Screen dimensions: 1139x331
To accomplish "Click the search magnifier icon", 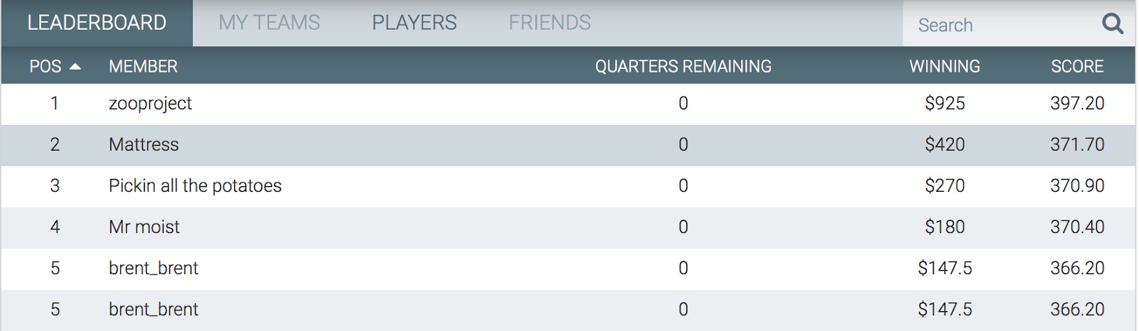I will [1112, 24].
